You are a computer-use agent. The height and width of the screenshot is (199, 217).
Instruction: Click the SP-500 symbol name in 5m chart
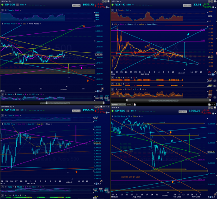(10, 5)
